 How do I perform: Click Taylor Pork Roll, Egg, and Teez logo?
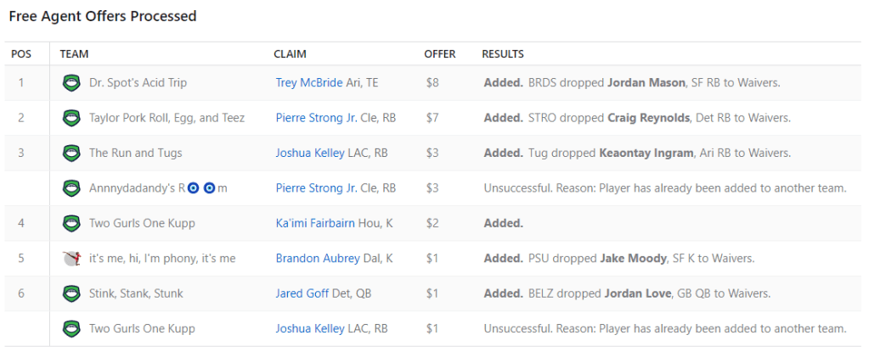coord(71,118)
